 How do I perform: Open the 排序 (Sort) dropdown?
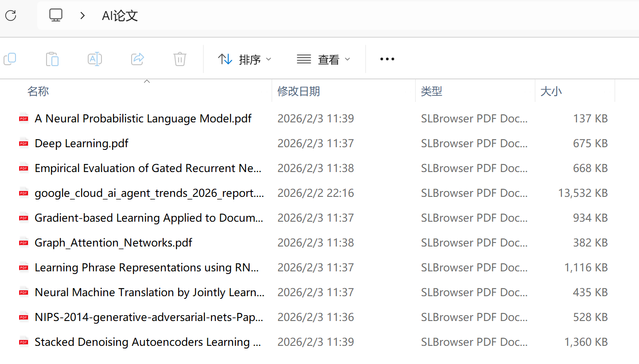click(245, 59)
